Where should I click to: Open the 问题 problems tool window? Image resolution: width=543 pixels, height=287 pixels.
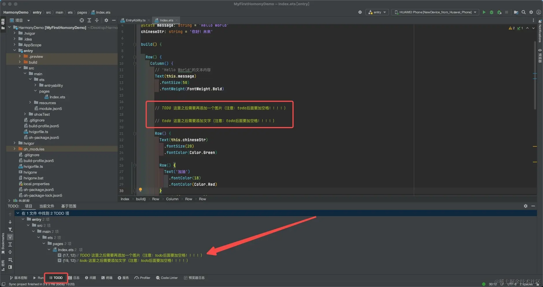tap(90, 278)
